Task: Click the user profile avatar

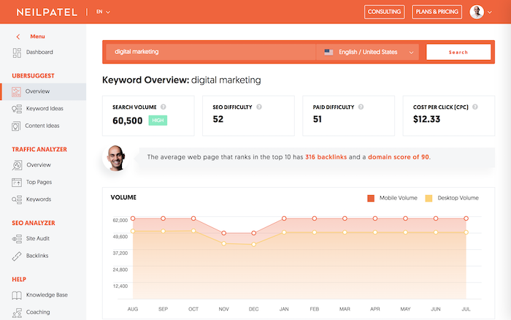Action: click(477, 12)
